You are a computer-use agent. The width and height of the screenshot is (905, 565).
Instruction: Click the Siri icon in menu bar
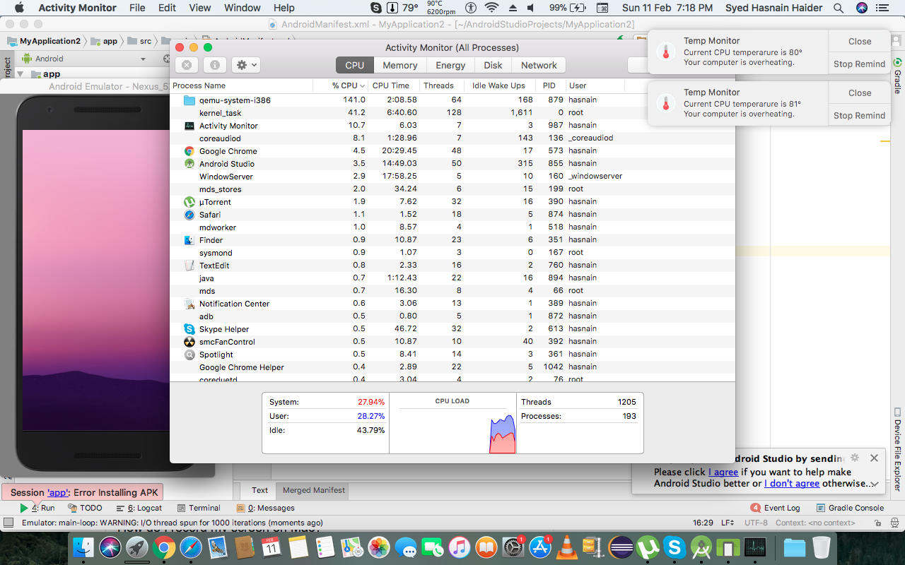[862, 8]
